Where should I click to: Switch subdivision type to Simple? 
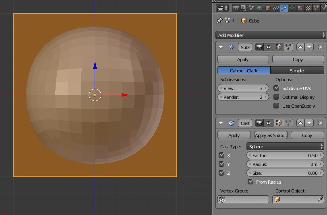tap(297, 71)
